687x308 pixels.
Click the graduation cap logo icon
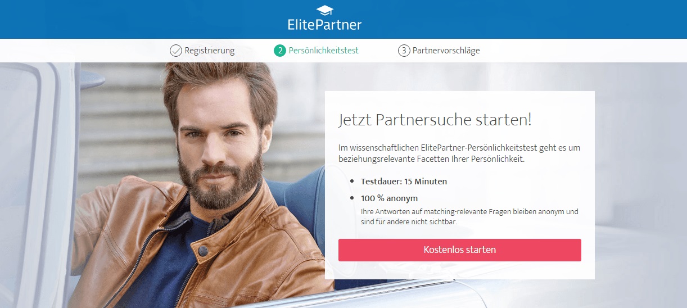[x=324, y=11]
